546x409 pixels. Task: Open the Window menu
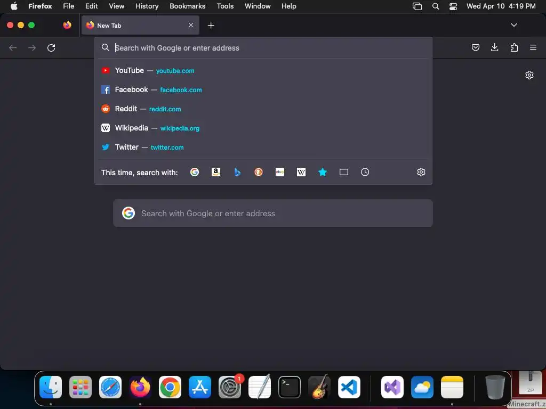(x=258, y=6)
